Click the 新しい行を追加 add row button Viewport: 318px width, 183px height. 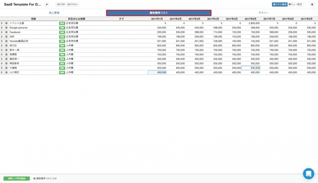[17, 178]
